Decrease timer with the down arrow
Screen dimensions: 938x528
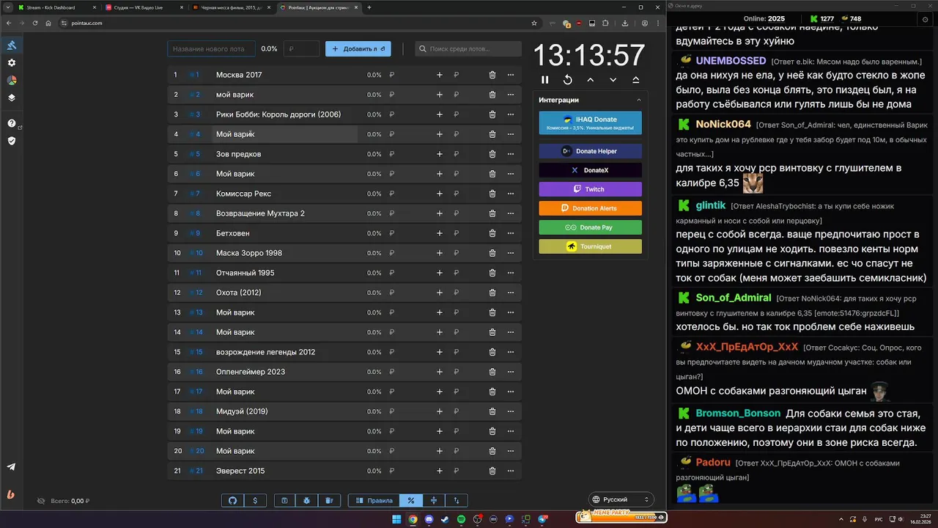pos(613,80)
